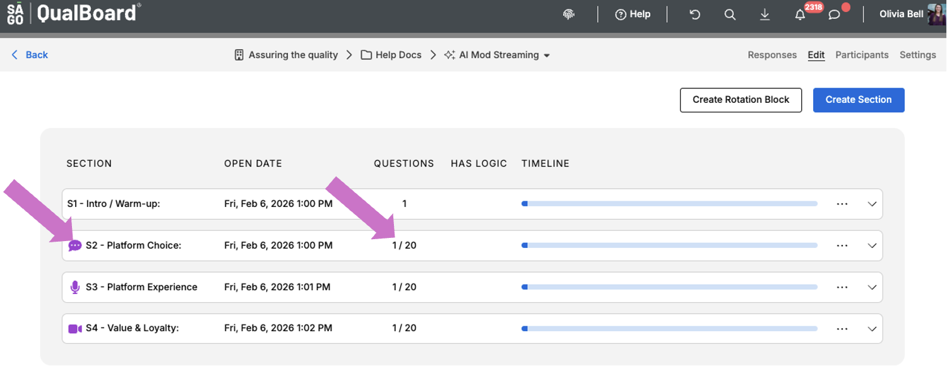
Task: Expand the S3 Platform Experience section
Action: pos(872,287)
